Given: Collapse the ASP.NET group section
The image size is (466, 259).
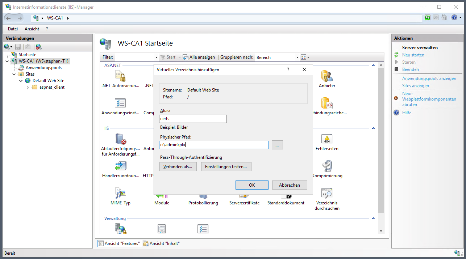Looking at the screenshot, I should pyautogui.click(x=373, y=65).
